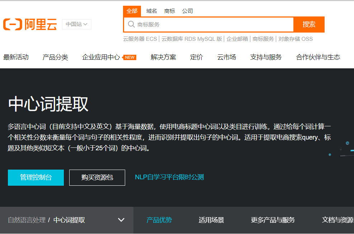Open the 解决方案 nav menu
354x234 pixels.
[x=163, y=57]
